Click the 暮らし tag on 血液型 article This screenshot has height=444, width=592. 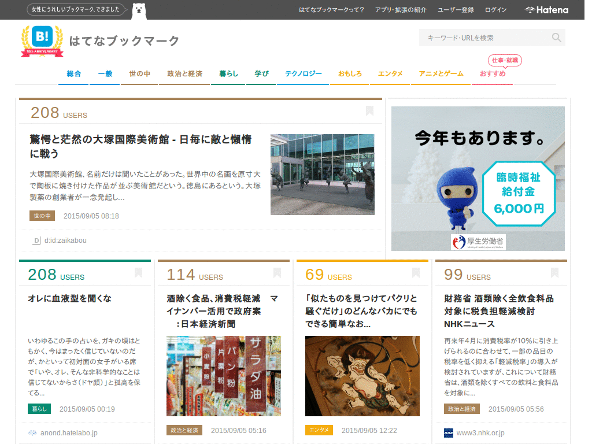[39, 409]
